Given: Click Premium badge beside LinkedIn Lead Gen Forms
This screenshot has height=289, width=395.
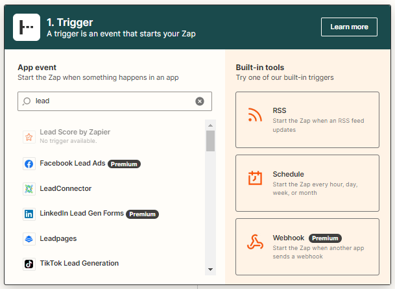Looking at the screenshot, I should click(x=142, y=214).
